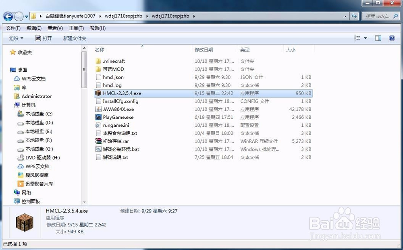Sort files by the 修改日期 column header
The image size is (403, 250).
coord(204,50)
